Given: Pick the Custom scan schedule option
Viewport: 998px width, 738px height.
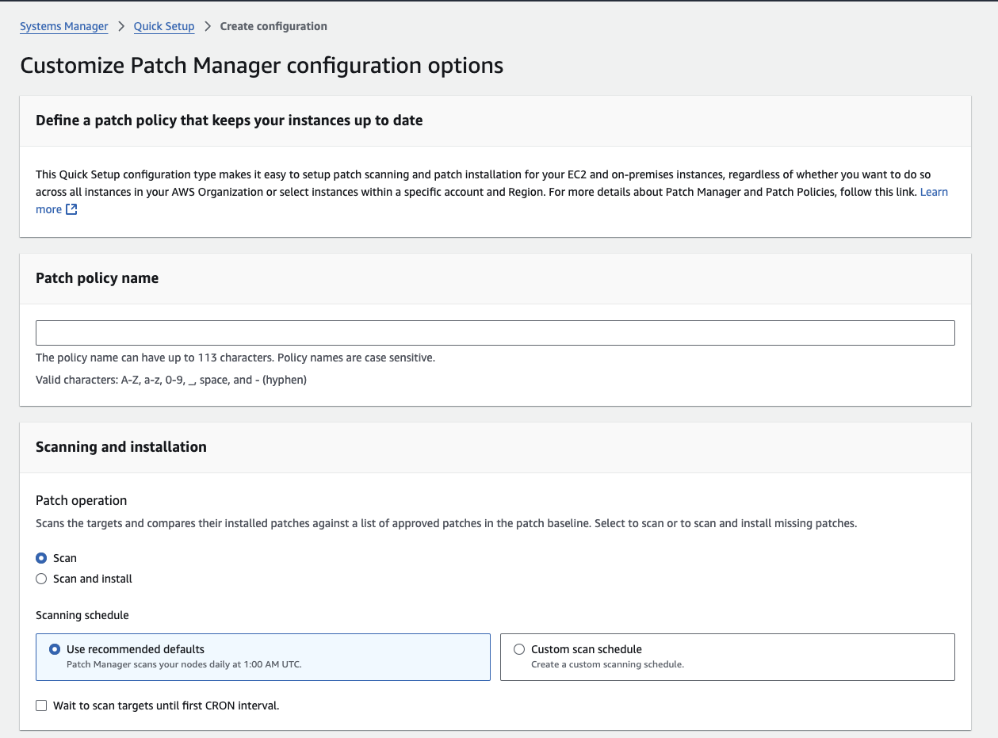Looking at the screenshot, I should point(728,656).
